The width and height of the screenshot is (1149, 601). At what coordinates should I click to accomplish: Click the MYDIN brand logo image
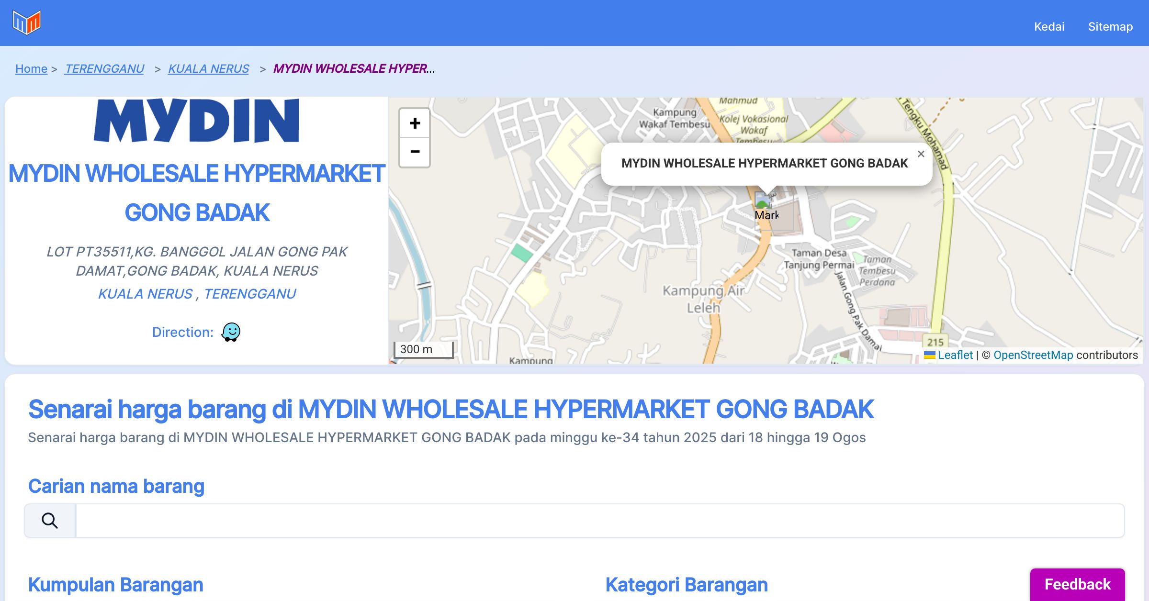coord(197,121)
